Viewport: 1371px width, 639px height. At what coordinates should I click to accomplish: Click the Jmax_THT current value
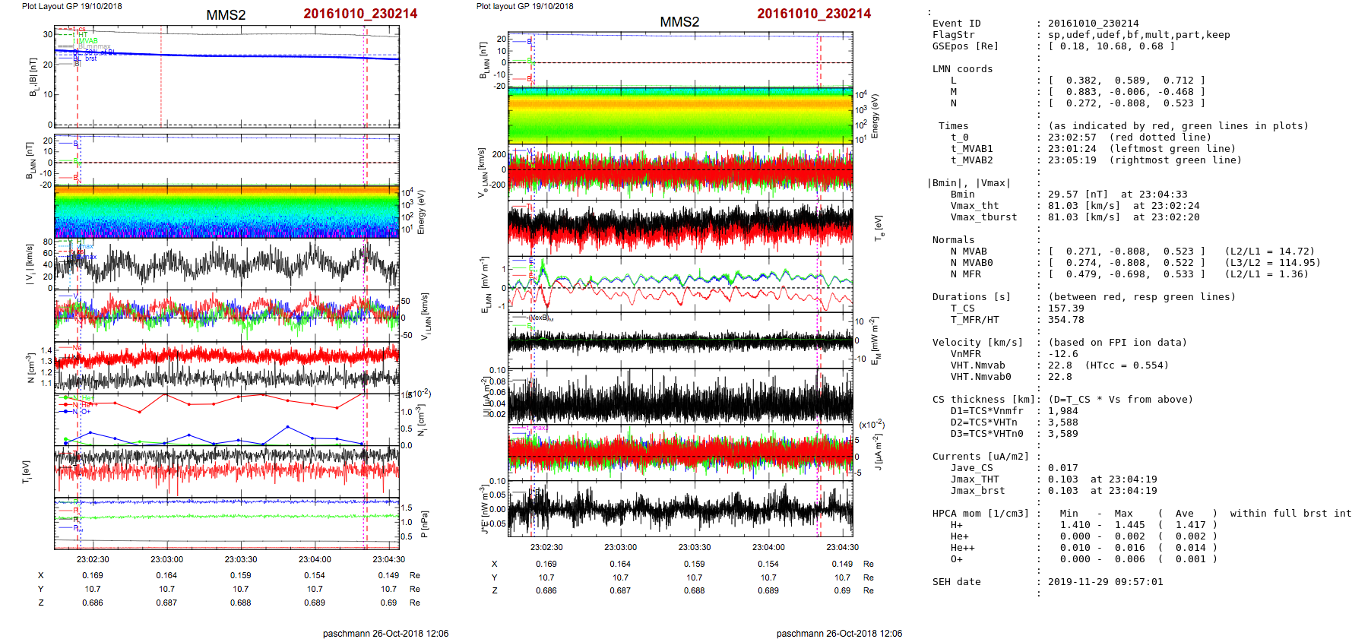[x=1062, y=479]
